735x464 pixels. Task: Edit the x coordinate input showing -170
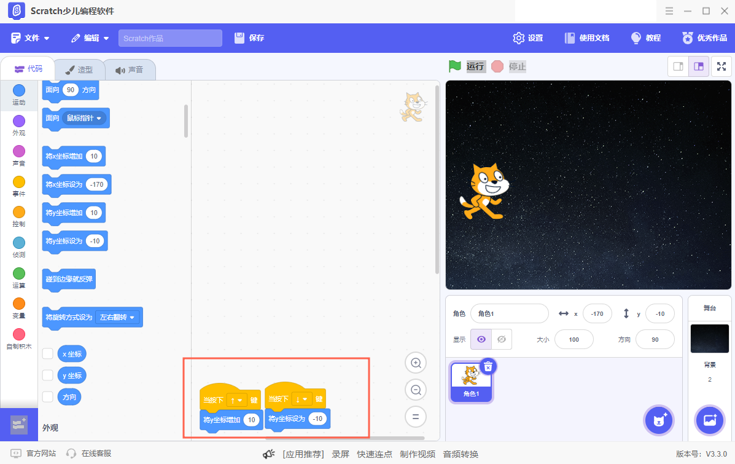pyautogui.click(x=597, y=313)
